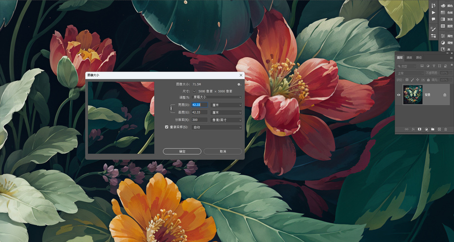Open the Brushes presets panel icon
The width and height of the screenshot is (454, 242).
[x=433, y=36]
